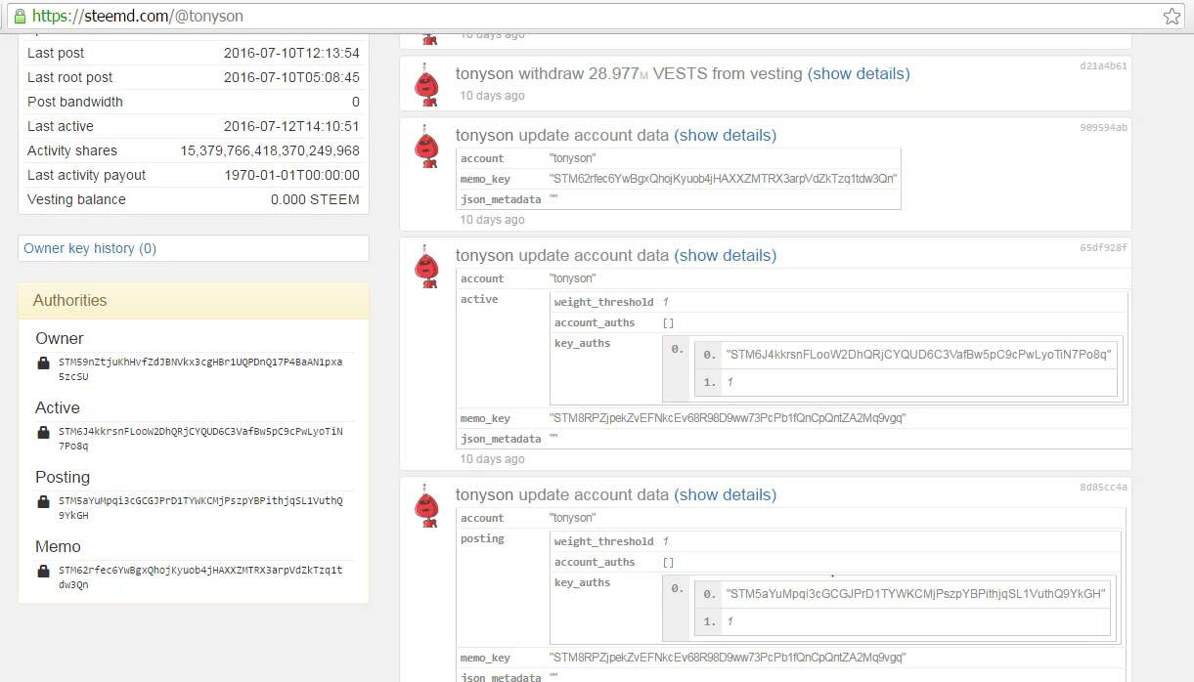Show details of the withdraw VESTS transaction
This screenshot has height=682, width=1194.
point(859,73)
